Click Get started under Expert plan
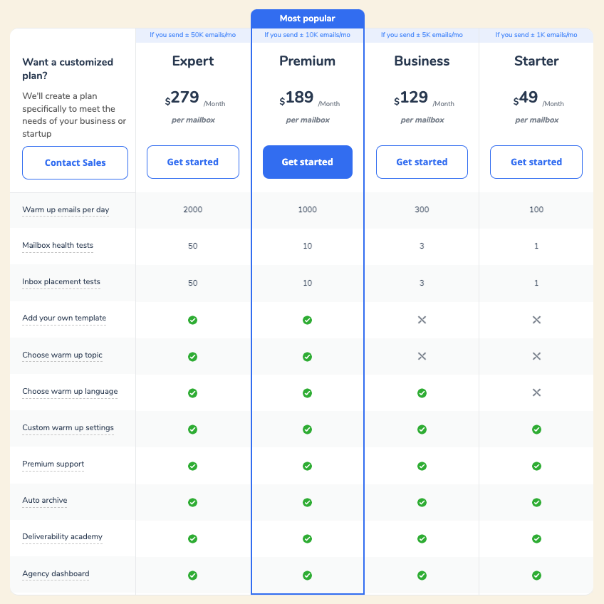604x604 pixels. [193, 162]
